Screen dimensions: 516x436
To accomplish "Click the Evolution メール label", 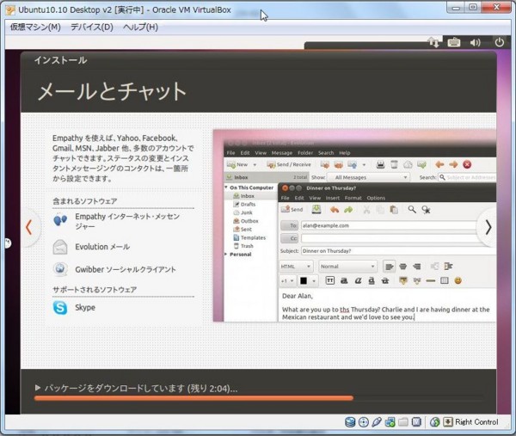I will [x=102, y=247].
